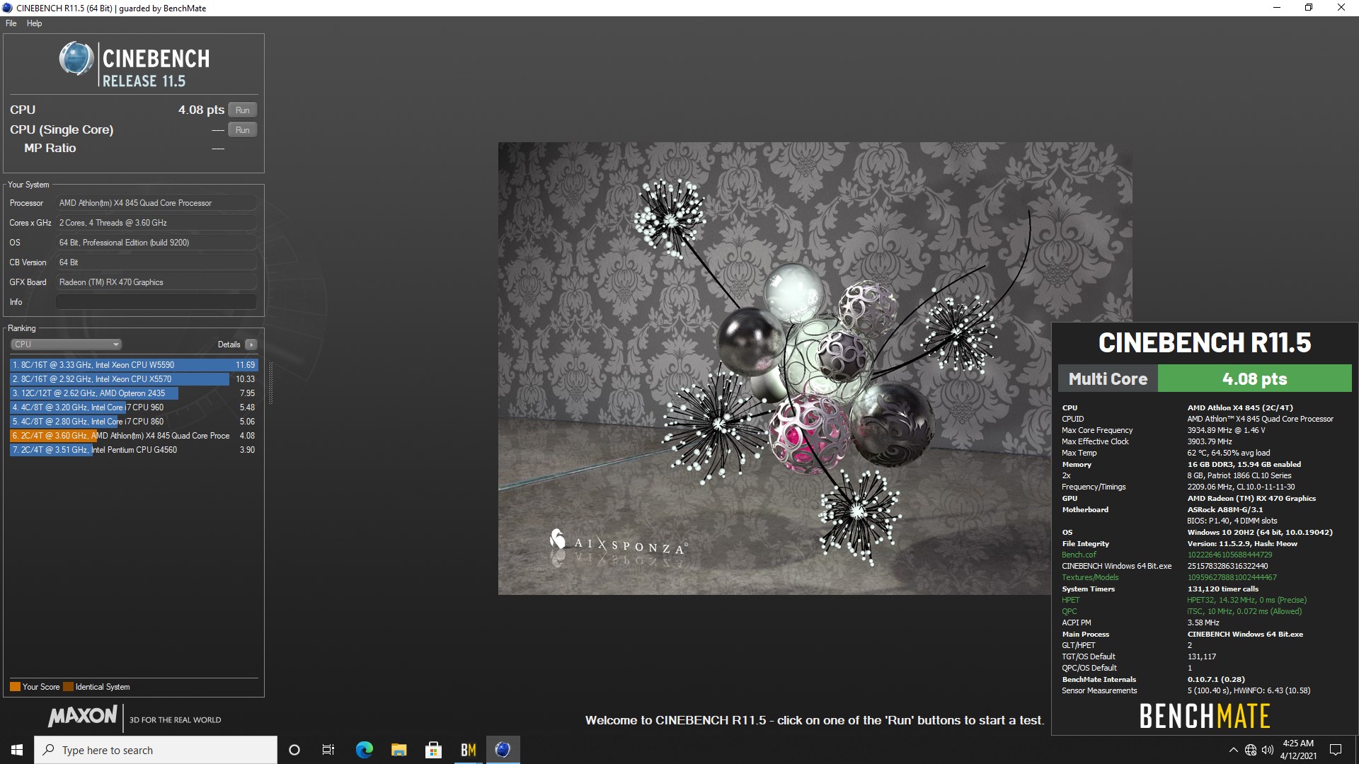The height and width of the screenshot is (764, 1359).
Task: Open the Help menu
Action: 34,23
